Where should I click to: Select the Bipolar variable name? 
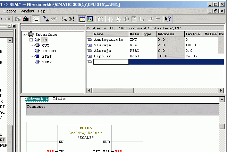click(102, 56)
